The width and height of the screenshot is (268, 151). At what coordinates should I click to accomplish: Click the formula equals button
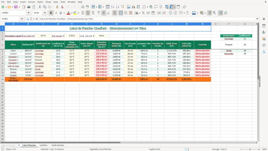37,19
